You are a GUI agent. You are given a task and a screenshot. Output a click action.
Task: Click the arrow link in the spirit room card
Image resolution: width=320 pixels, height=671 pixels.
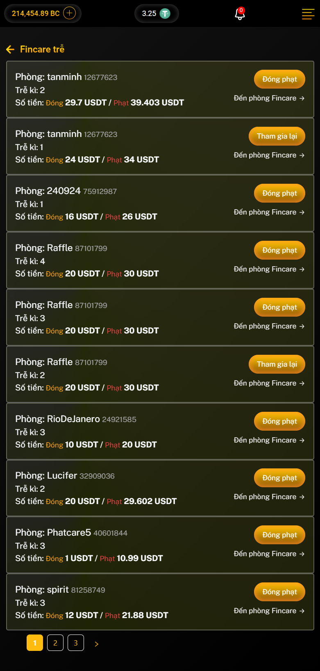302,611
